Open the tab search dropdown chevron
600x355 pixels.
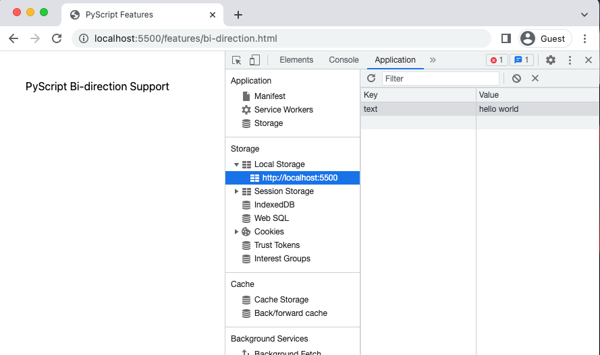(584, 15)
